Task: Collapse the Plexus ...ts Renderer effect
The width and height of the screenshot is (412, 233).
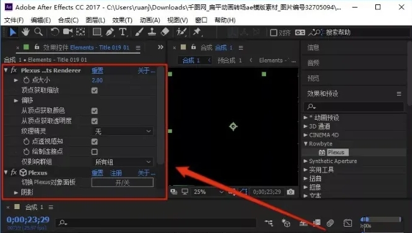Action: tap(6, 70)
